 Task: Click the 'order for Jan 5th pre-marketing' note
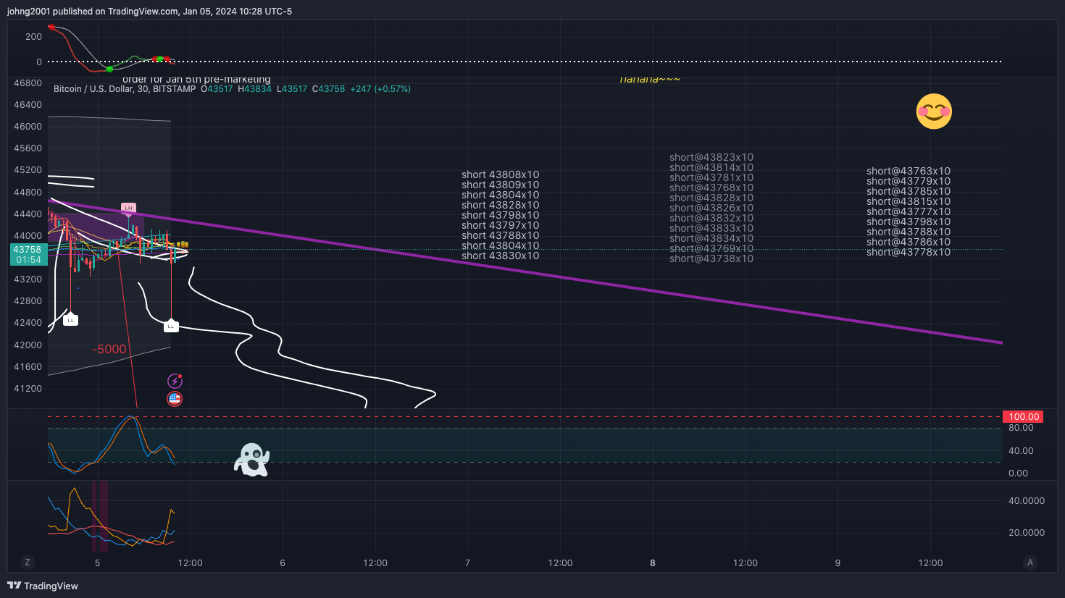tap(196, 80)
